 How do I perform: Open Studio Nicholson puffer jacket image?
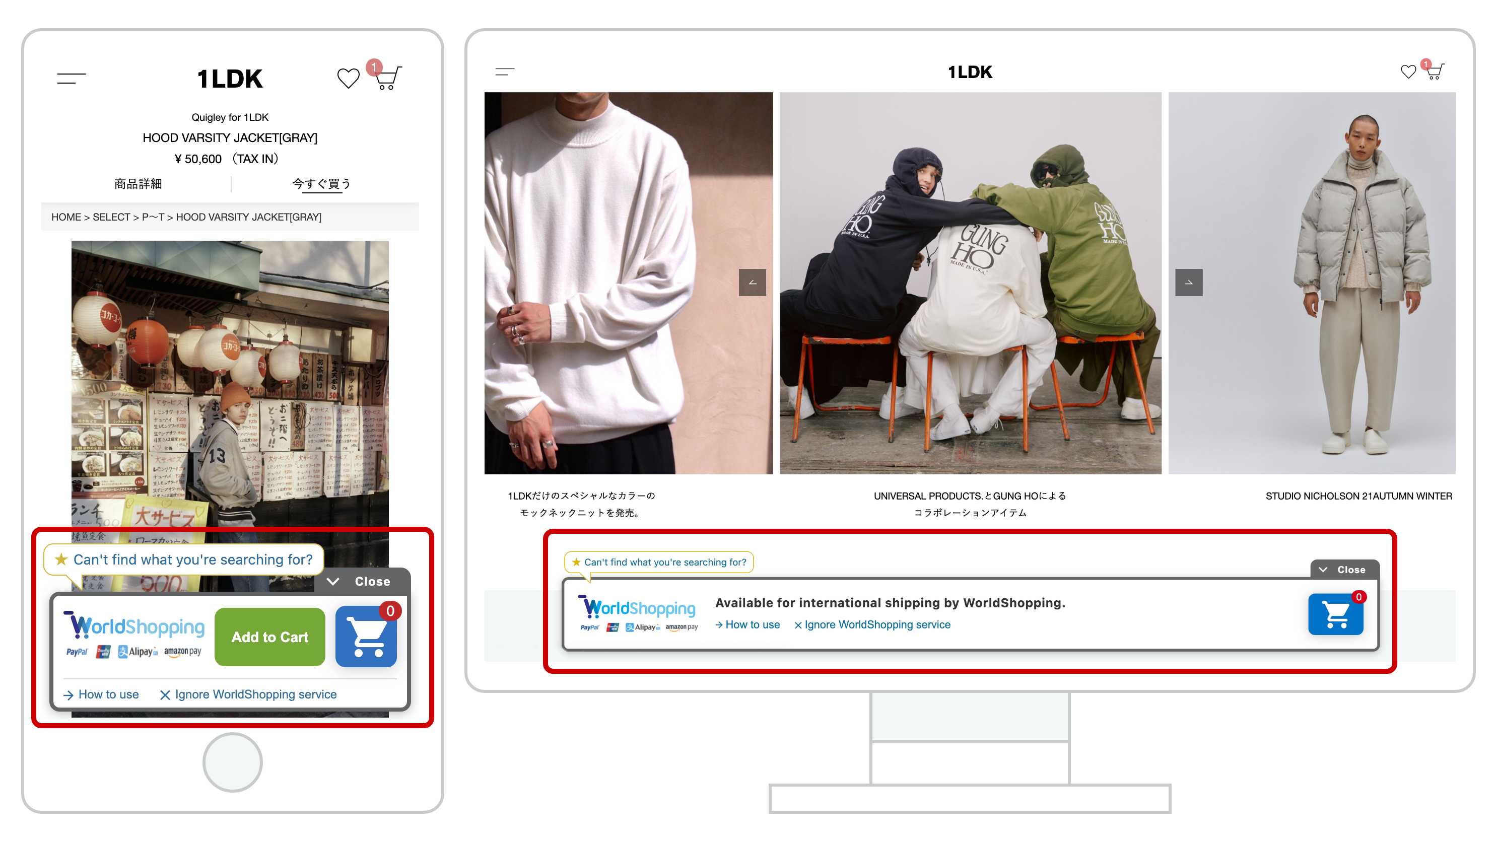[x=1312, y=283]
